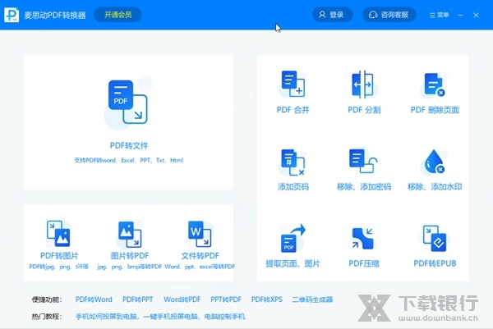
Task: Click the 移除、添加水印 label
Action: tap(435, 187)
